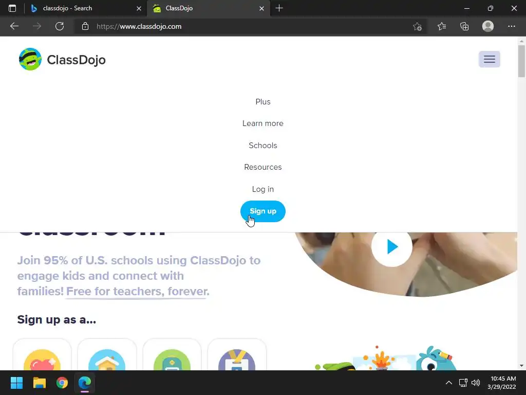This screenshot has width=526, height=395.
Task: Open a new browser tab
Action: point(279,8)
